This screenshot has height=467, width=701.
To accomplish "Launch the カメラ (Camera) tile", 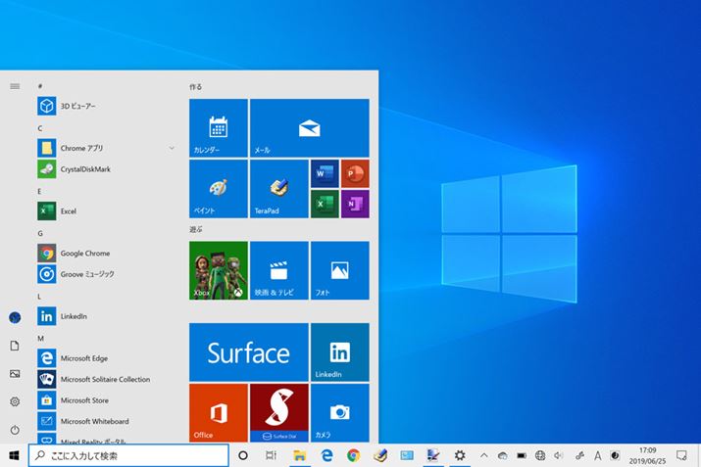I will pos(339,412).
